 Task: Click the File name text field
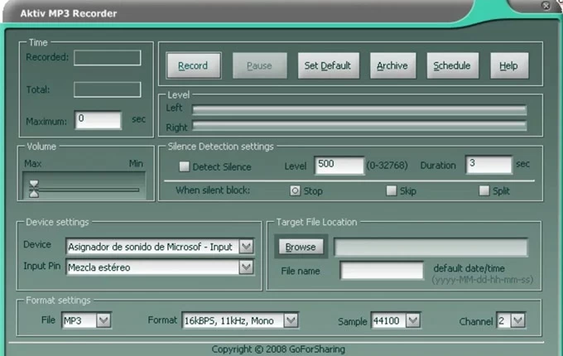(382, 271)
